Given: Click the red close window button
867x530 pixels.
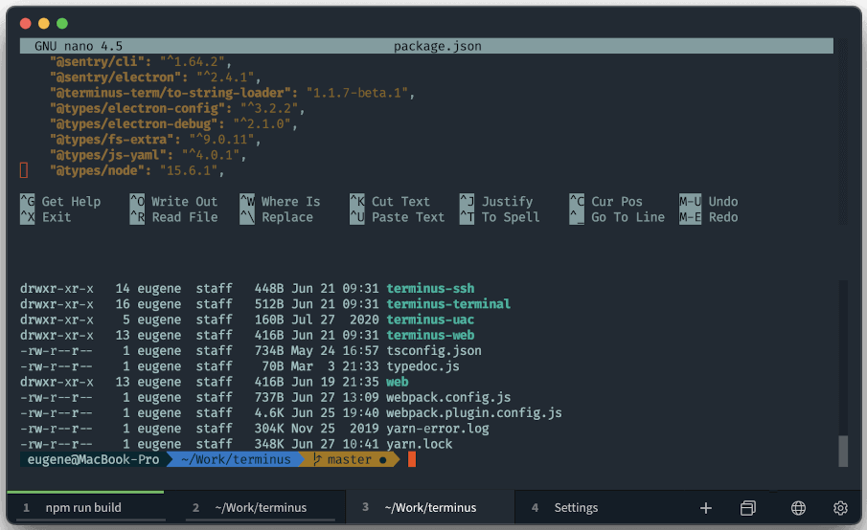Looking at the screenshot, I should tap(26, 23).
